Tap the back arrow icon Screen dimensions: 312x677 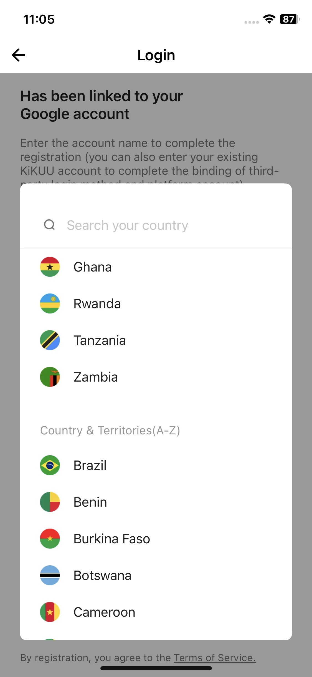pyautogui.click(x=19, y=55)
